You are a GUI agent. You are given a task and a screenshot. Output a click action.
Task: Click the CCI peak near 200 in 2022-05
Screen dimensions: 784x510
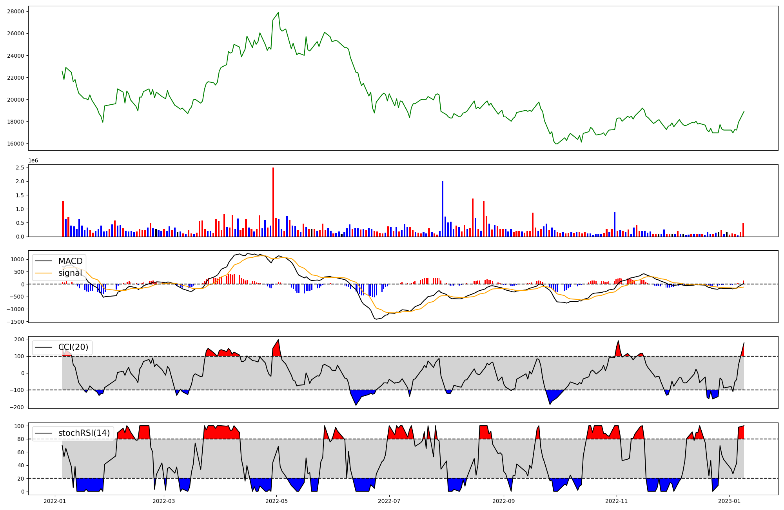click(x=278, y=341)
